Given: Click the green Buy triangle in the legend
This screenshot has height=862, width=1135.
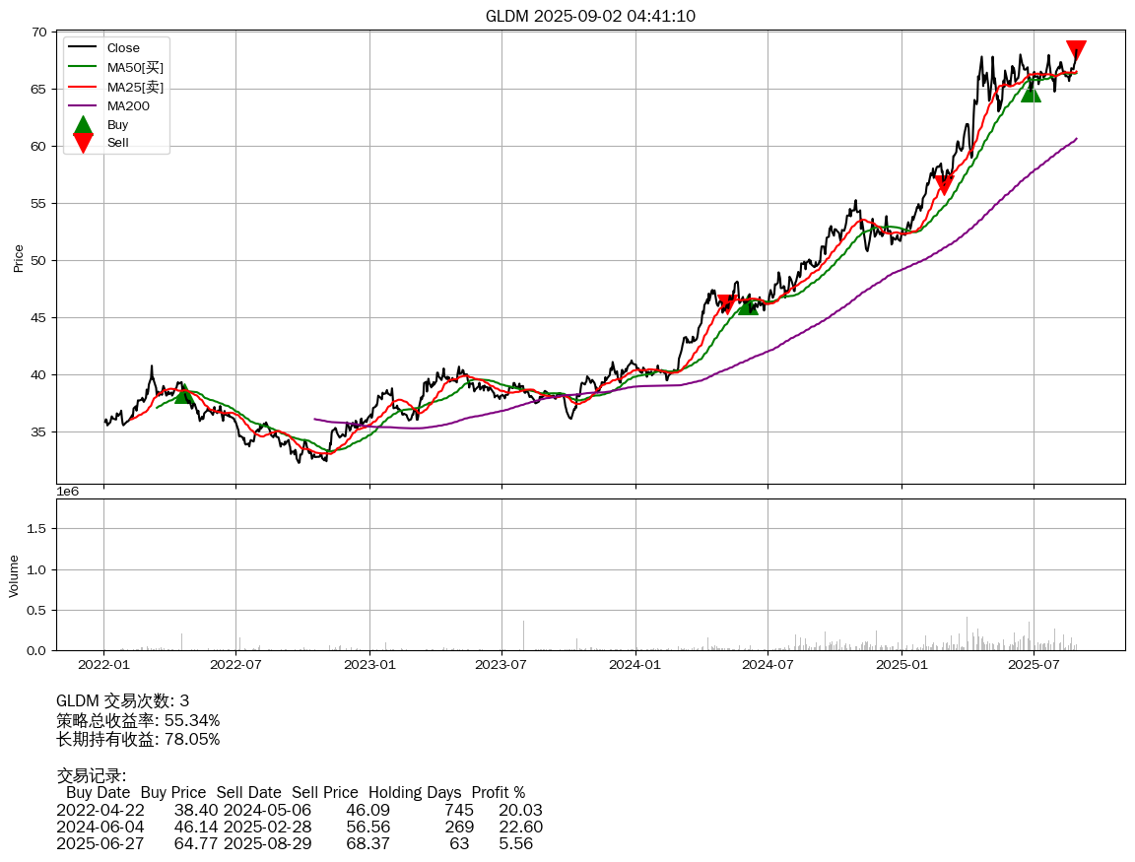Looking at the screenshot, I should pos(84,125).
